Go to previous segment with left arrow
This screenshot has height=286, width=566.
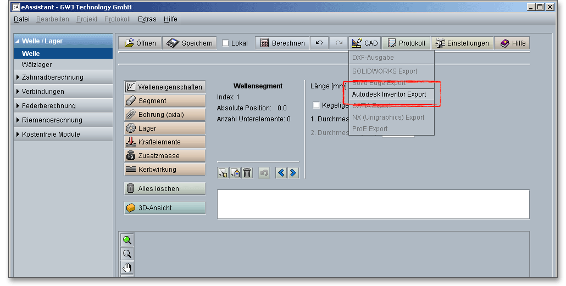[281, 173]
